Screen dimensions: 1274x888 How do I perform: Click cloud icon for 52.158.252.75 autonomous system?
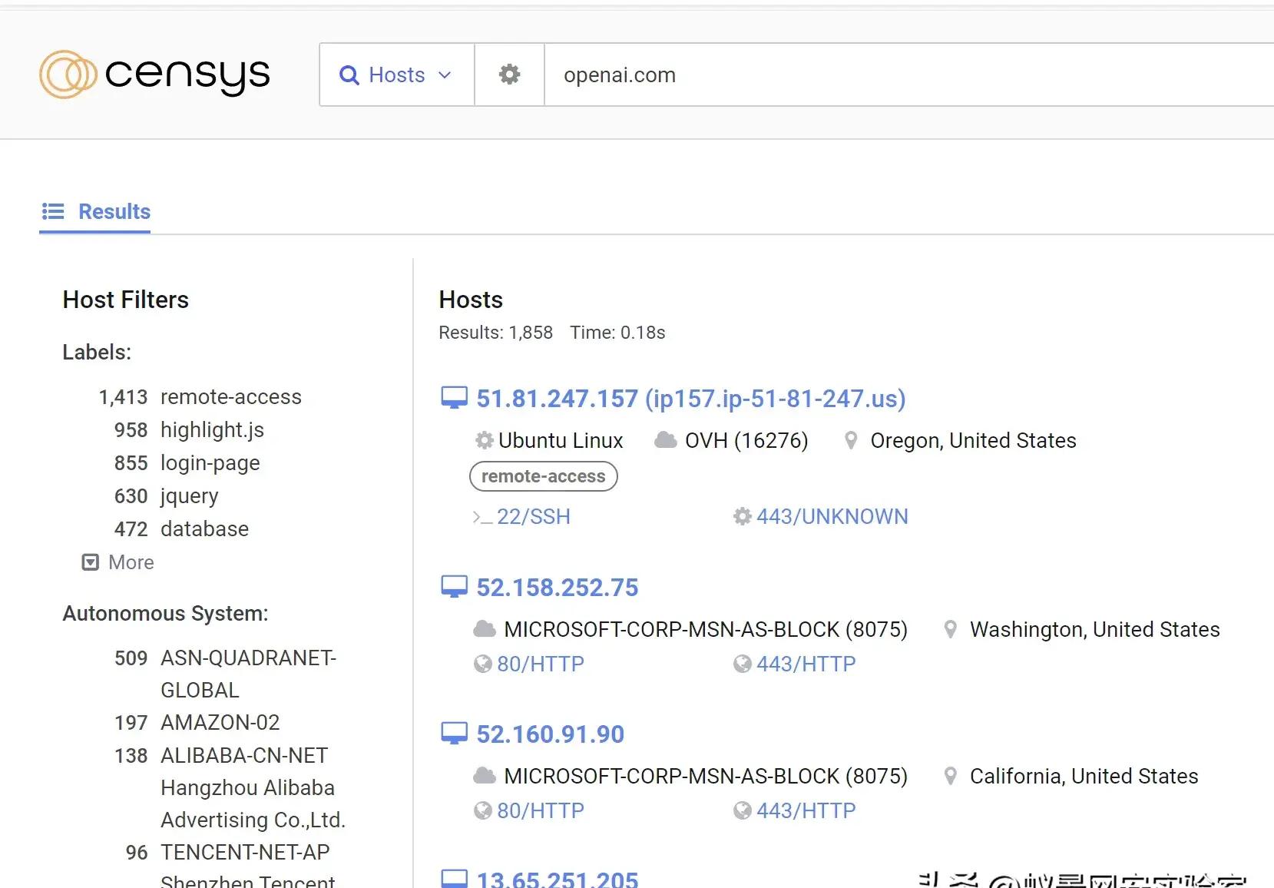(x=485, y=629)
